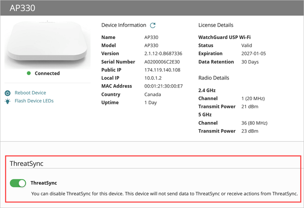Viewport: 304px width, 208px height.
Task: Click the power icon beside Reboot Device
Action: pyautogui.click(x=8, y=93)
